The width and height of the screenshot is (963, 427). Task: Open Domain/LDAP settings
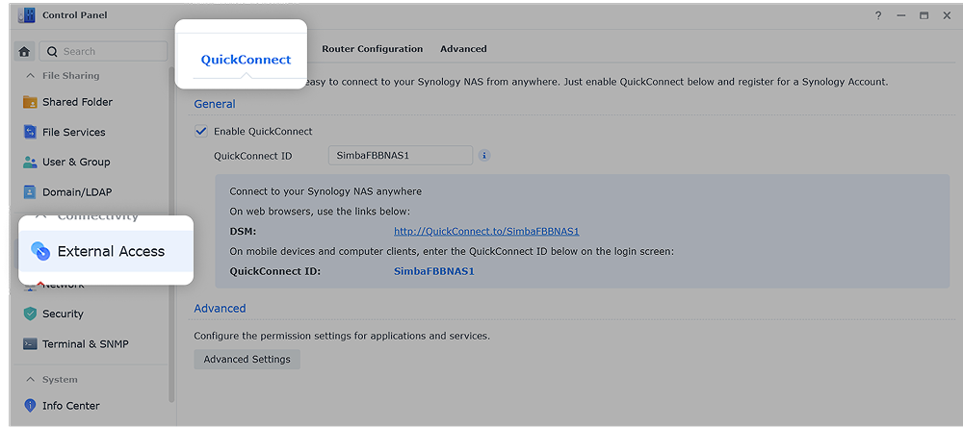[x=76, y=192]
